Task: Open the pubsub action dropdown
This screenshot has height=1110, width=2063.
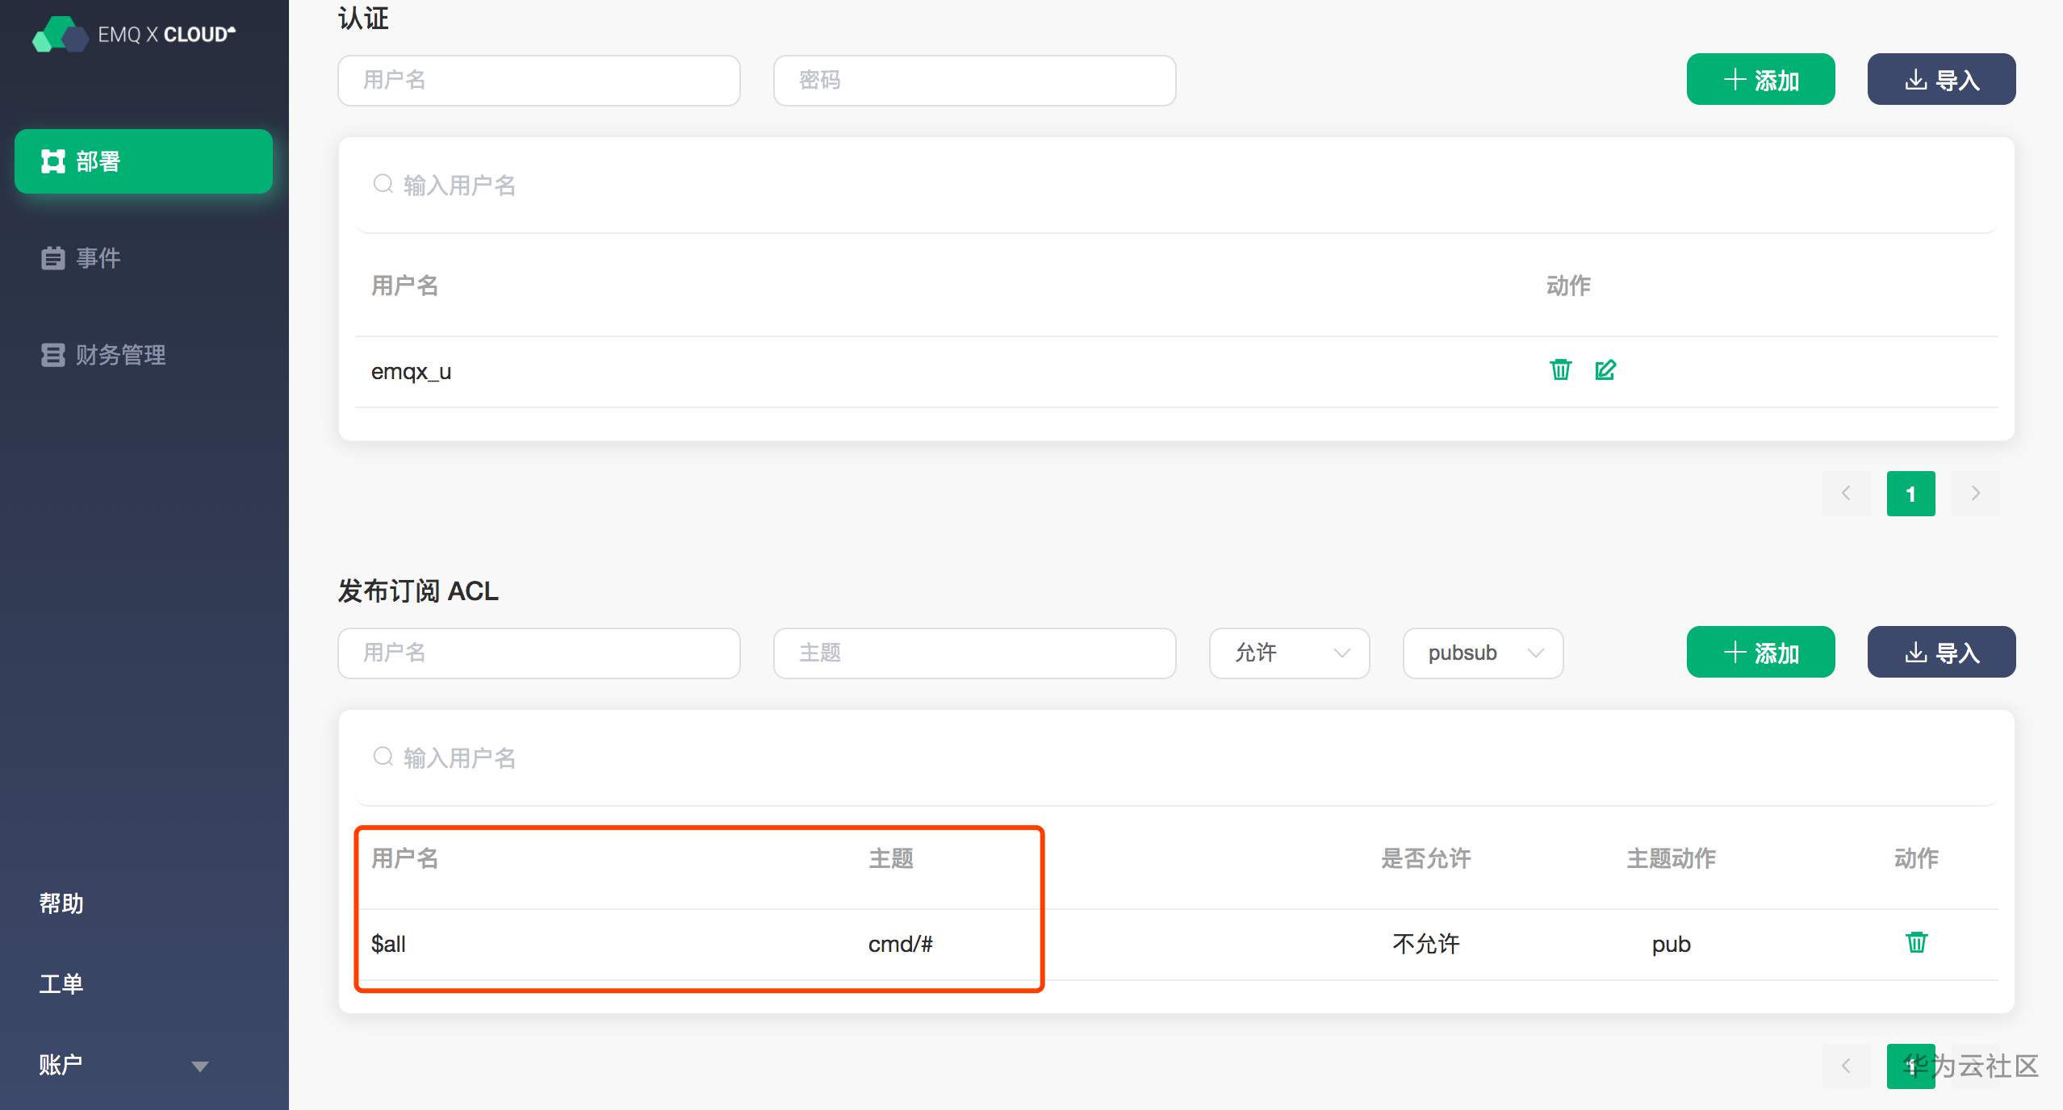Action: [x=1483, y=653]
